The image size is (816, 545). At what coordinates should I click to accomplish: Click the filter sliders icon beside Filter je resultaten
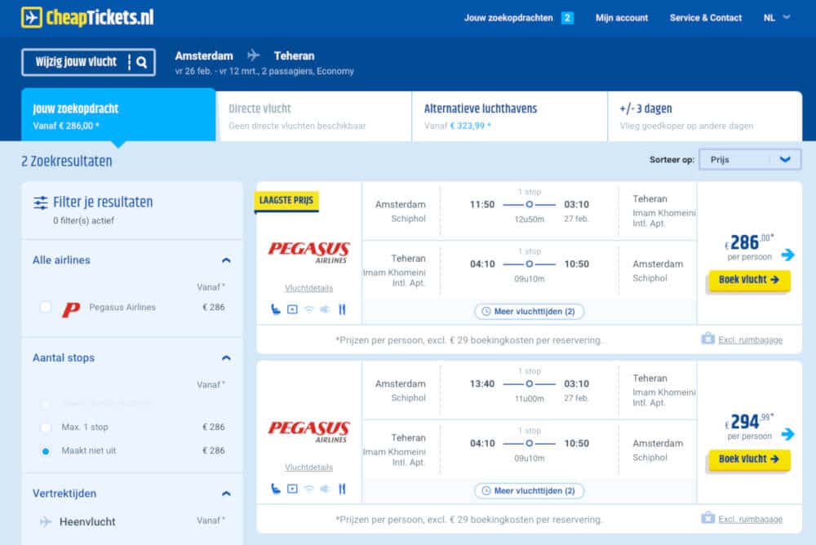[x=41, y=202]
